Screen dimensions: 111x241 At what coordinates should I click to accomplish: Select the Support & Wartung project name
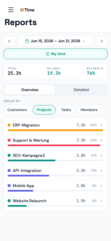(x=31, y=140)
